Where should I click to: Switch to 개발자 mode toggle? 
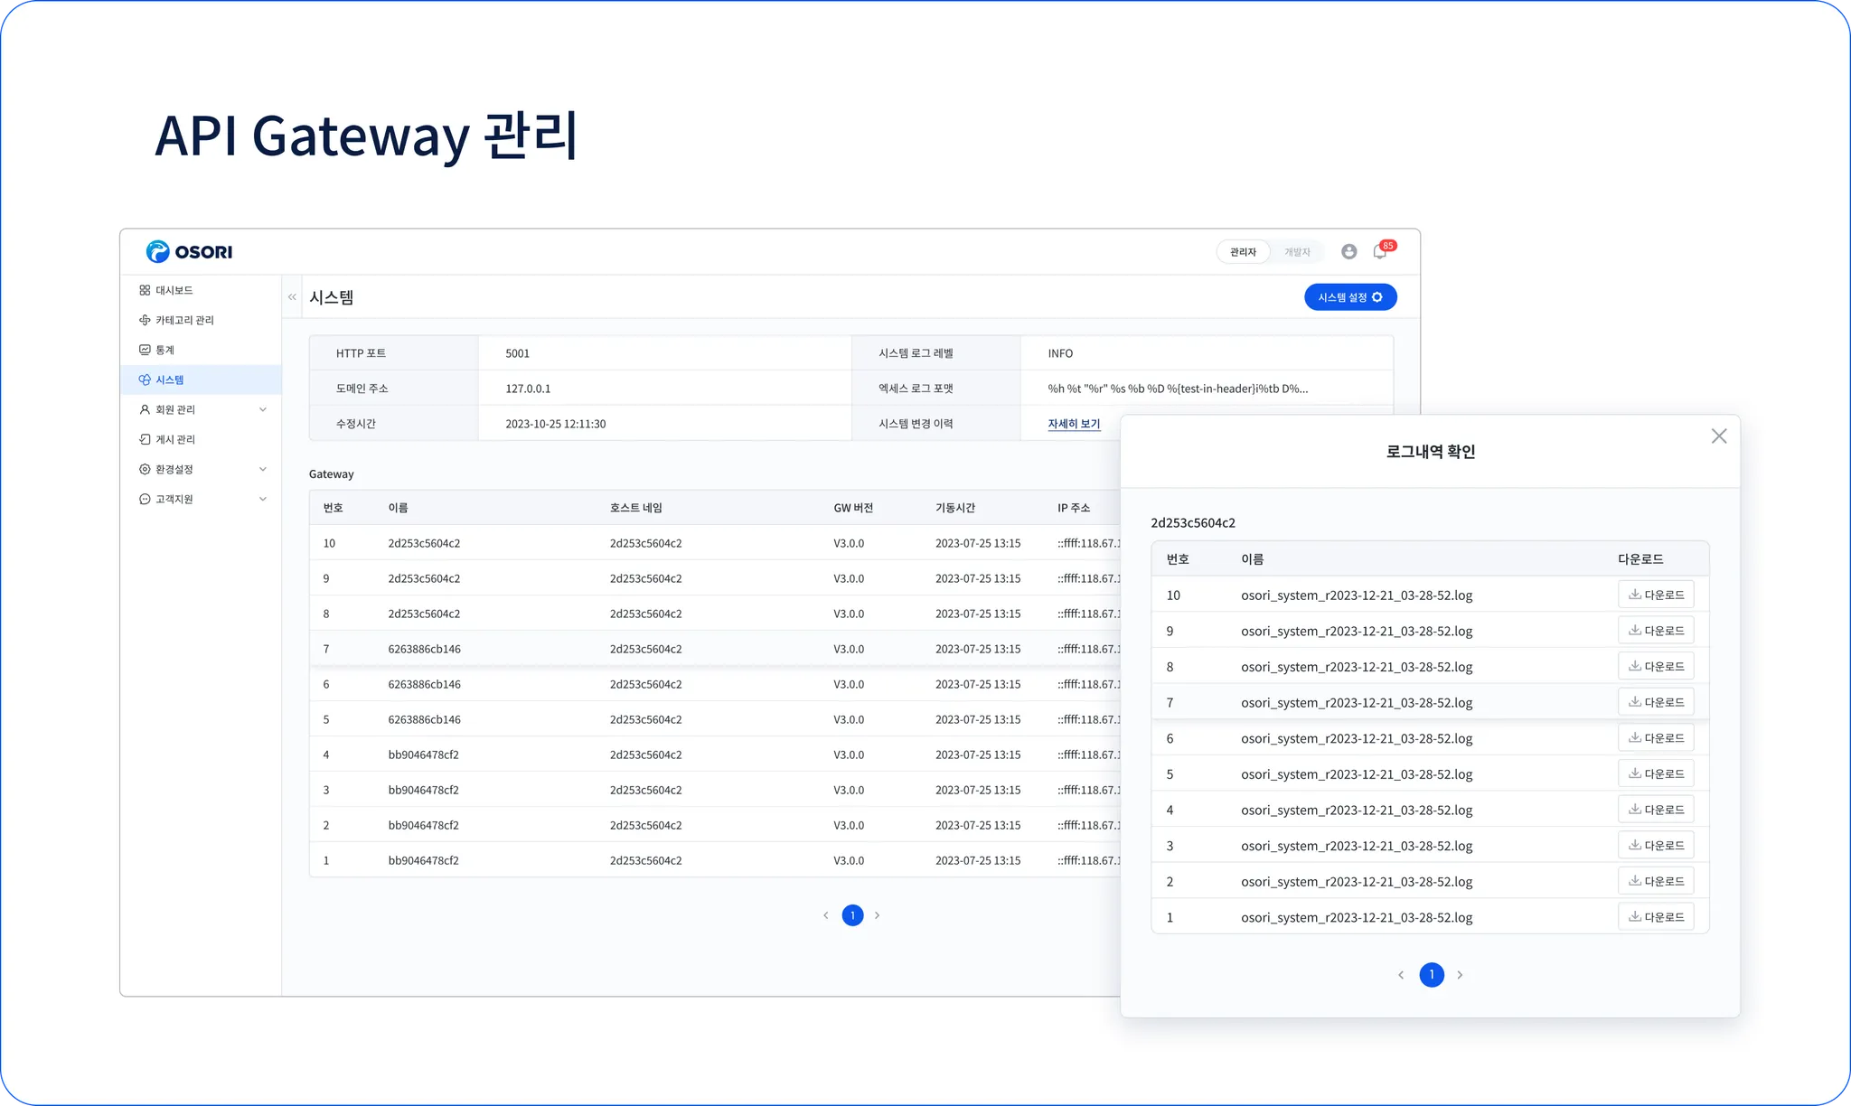click(1297, 252)
